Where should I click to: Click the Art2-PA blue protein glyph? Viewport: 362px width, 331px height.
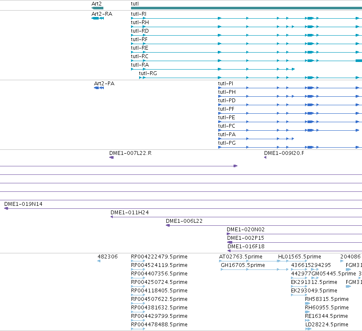99,88
